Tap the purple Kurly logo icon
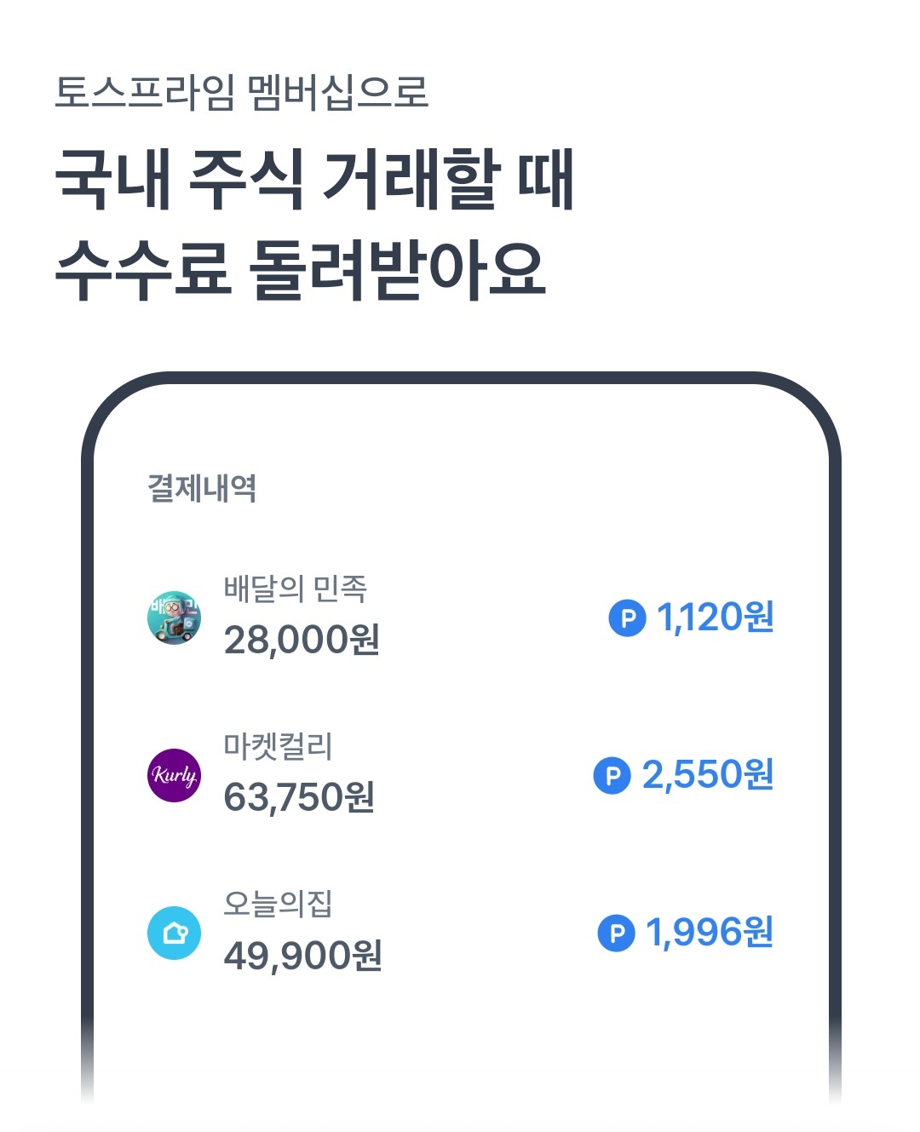 point(175,775)
